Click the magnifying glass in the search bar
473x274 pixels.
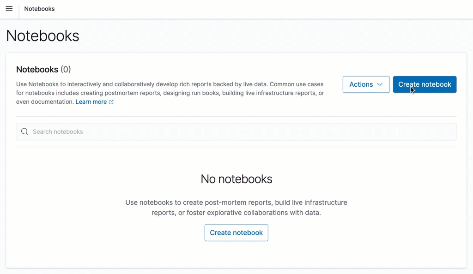24,131
